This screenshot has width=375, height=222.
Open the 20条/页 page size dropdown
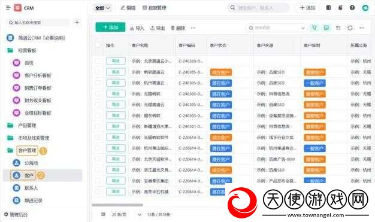[127, 214]
